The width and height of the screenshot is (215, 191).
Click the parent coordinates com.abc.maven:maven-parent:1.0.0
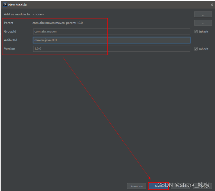(x=58, y=23)
